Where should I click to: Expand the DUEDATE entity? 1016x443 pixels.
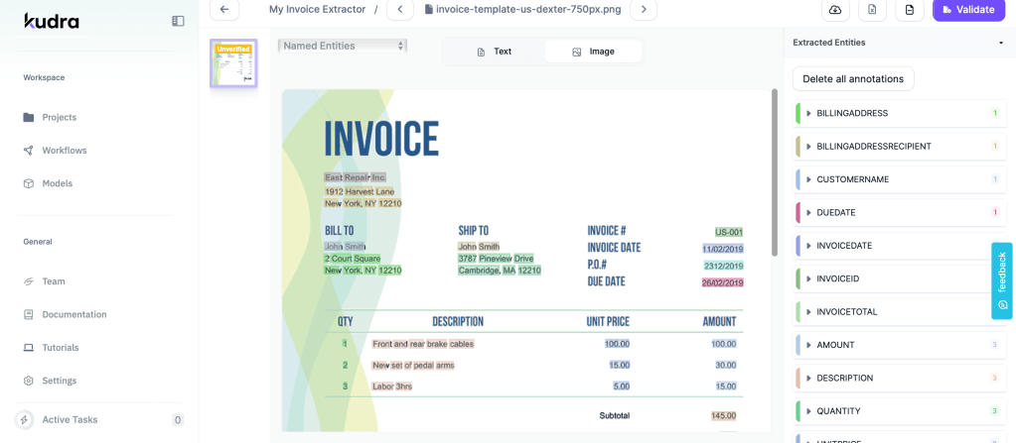click(808, 212)
